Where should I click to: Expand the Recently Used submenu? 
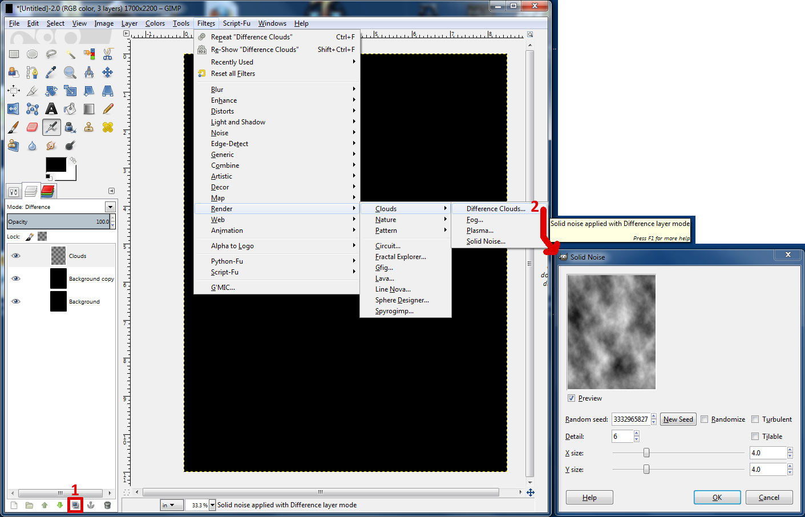(x=277, y=62)
